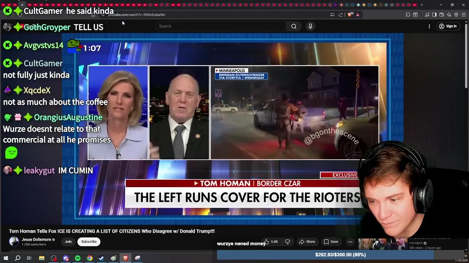Click the cast screen icon in address bar
Screen dimensions: 469x263
click(332, 15)
